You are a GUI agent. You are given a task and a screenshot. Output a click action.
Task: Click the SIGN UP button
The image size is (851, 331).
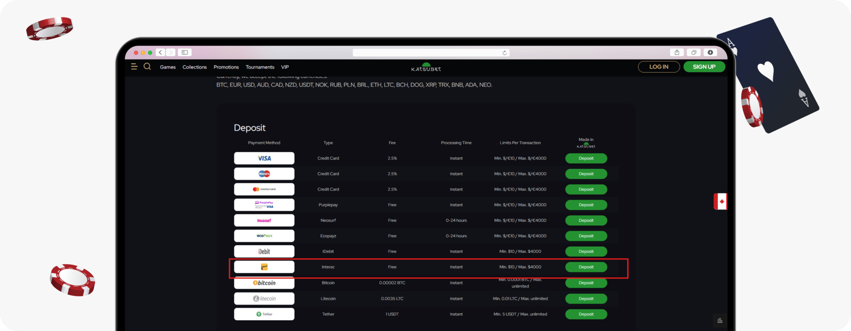point(704,67)
